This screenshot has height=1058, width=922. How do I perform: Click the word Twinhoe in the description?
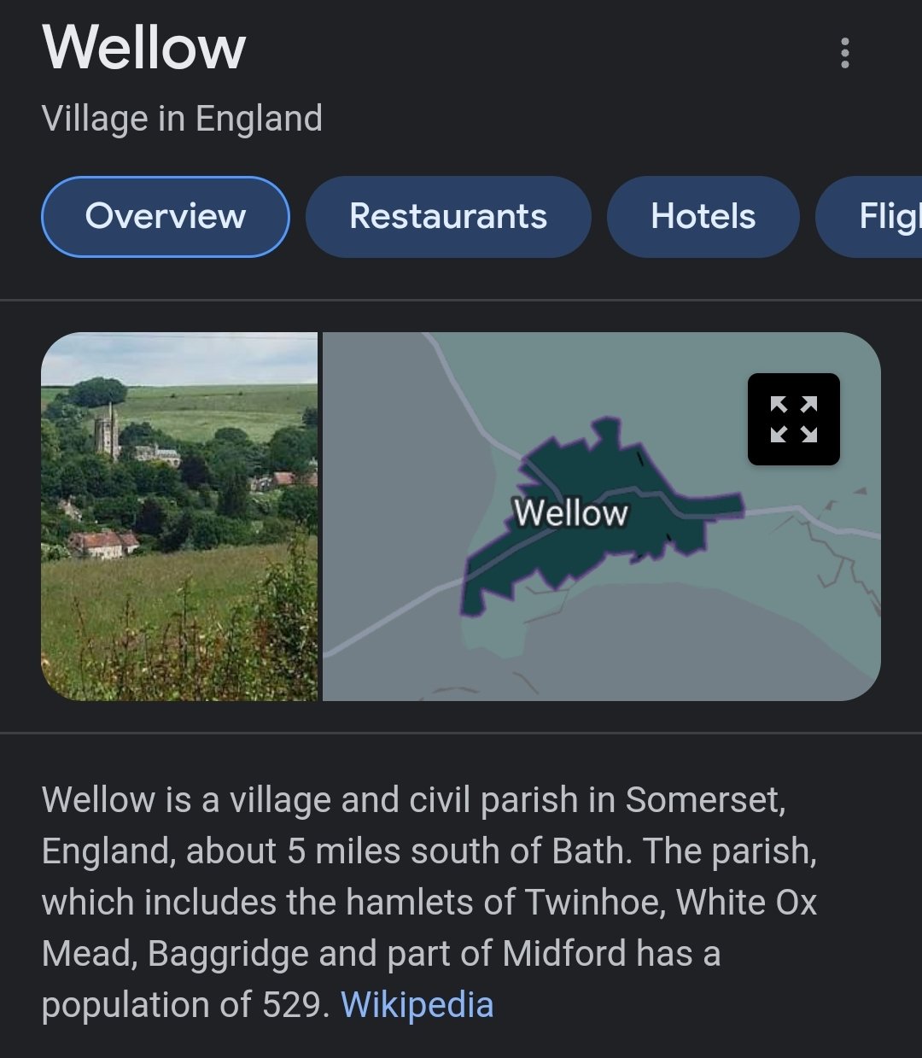[594, 903]
